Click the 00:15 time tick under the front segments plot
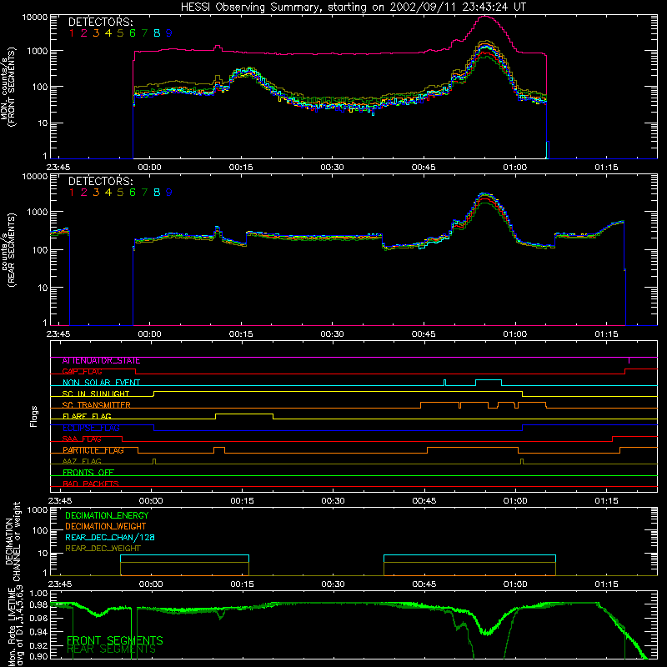The width and height of the screenshot is (667, 667). 241,168
